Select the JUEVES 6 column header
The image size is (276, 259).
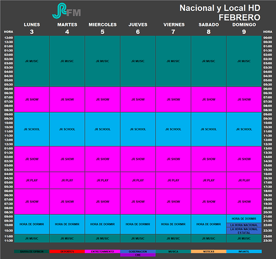(x=138, y=28)
